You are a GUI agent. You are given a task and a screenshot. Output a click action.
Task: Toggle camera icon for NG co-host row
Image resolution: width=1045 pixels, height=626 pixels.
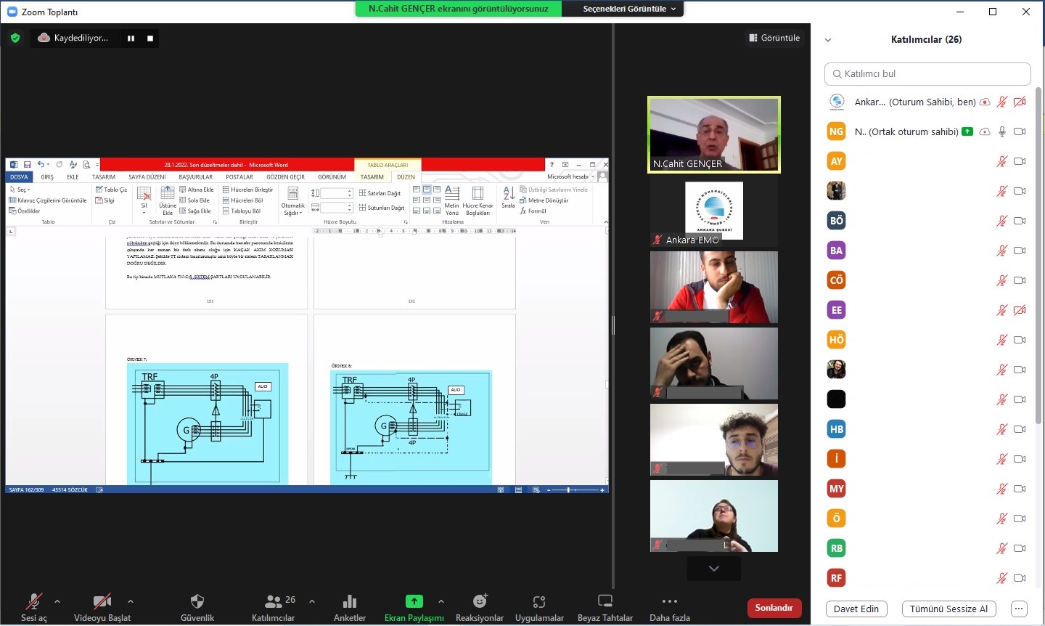(x=1020, y=131)
